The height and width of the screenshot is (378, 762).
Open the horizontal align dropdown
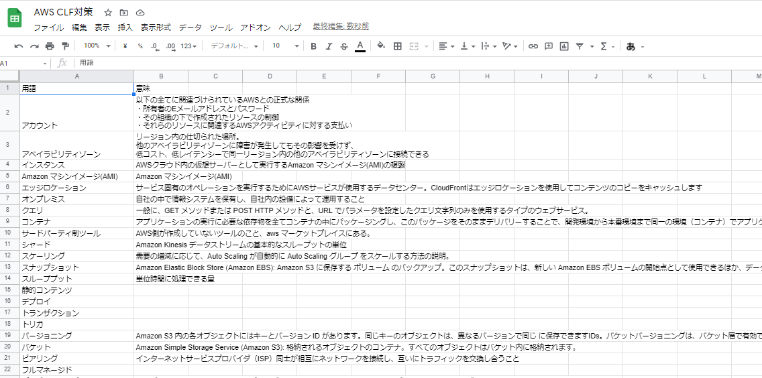pos(446,46)
